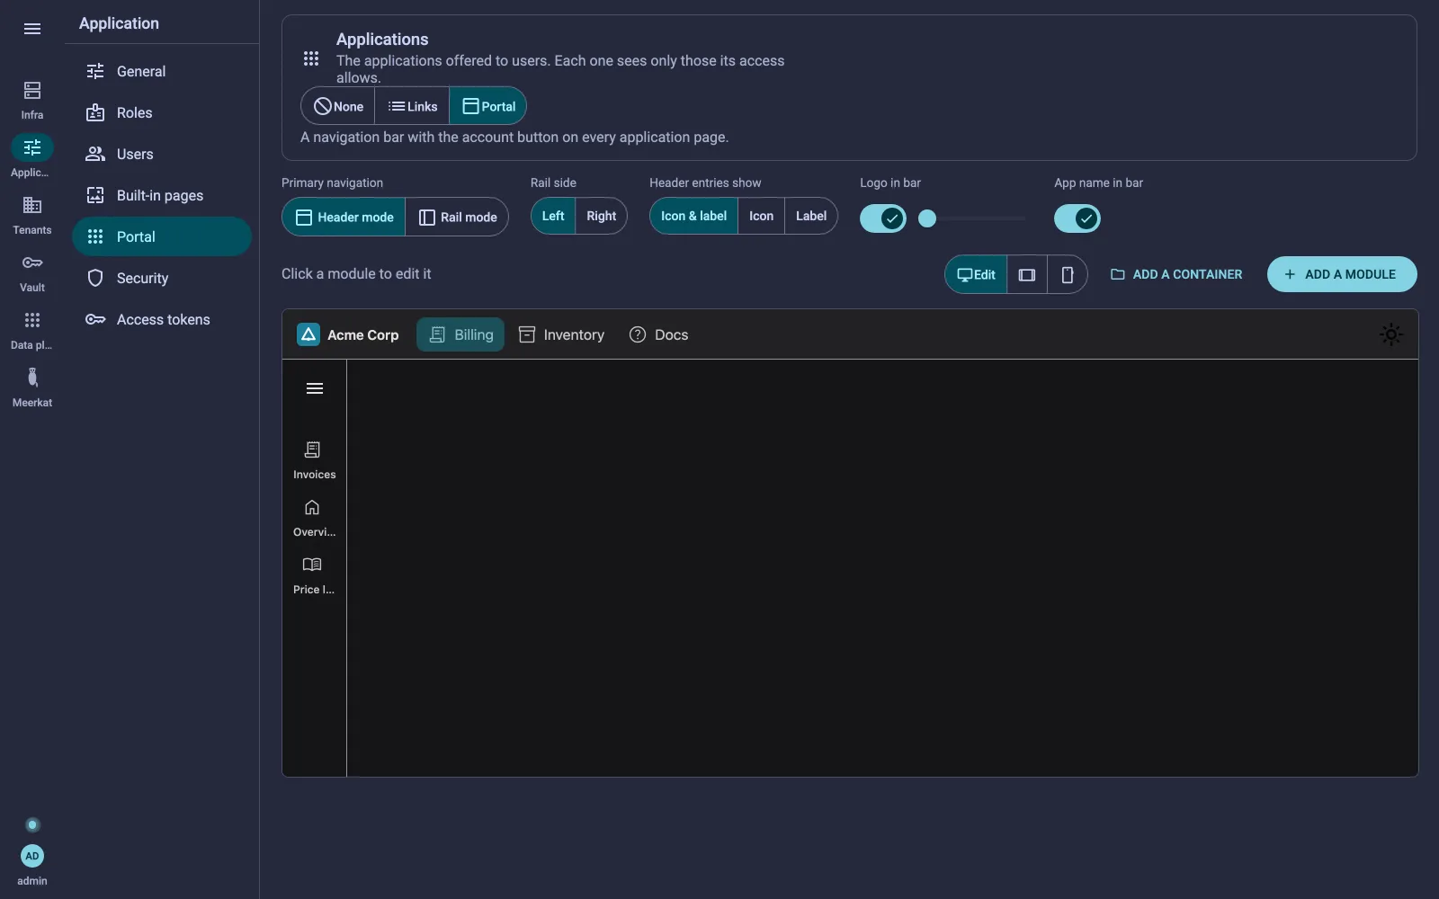The width and height of the screenshot is (1439, 899).
Task: Click the Applications grid icon
Action: [x=311, y=58]
